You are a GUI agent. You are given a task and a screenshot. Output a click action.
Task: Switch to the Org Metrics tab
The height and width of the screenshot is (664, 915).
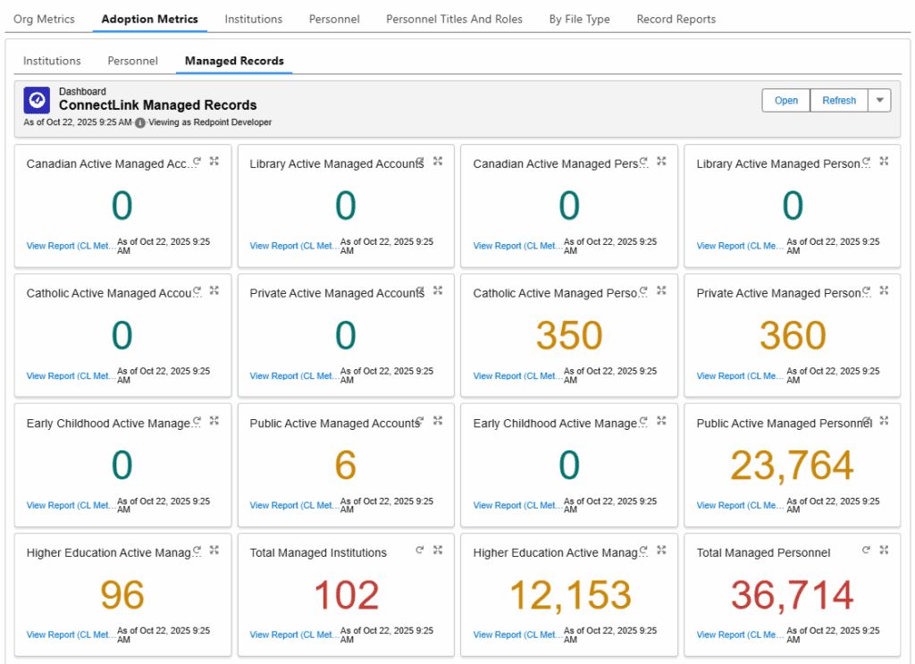(x=44, y=18)
